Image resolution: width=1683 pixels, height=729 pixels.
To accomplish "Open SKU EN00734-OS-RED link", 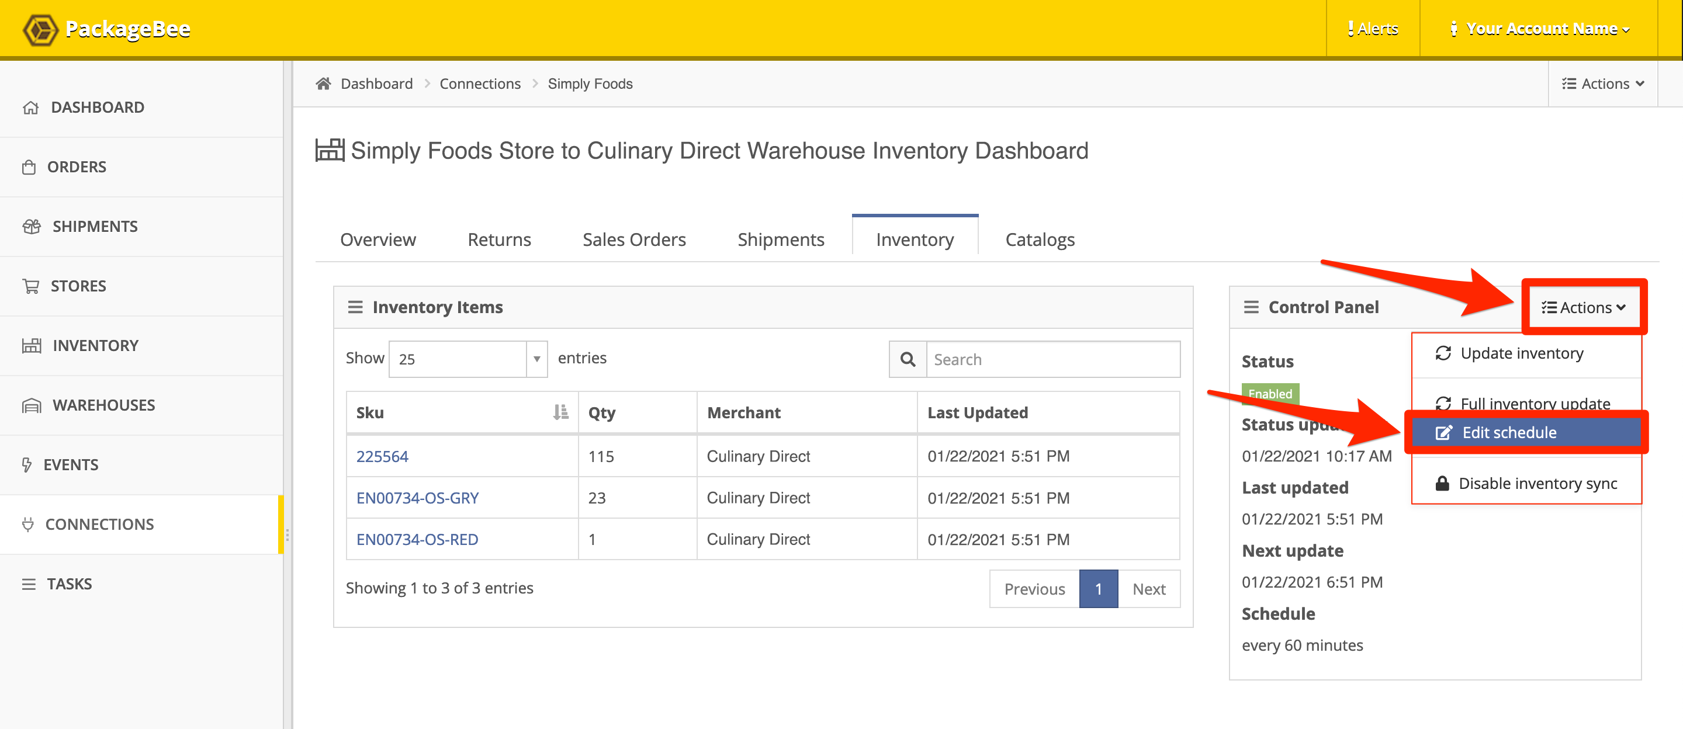I will pos(417,540).
